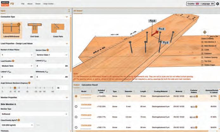The height and width of the screenshot is (132, 220).
Task: Open Fastener Pattern column menu icon
Action: point(199,92)
